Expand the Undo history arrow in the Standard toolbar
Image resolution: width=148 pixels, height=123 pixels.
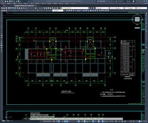tap(30, 8)
